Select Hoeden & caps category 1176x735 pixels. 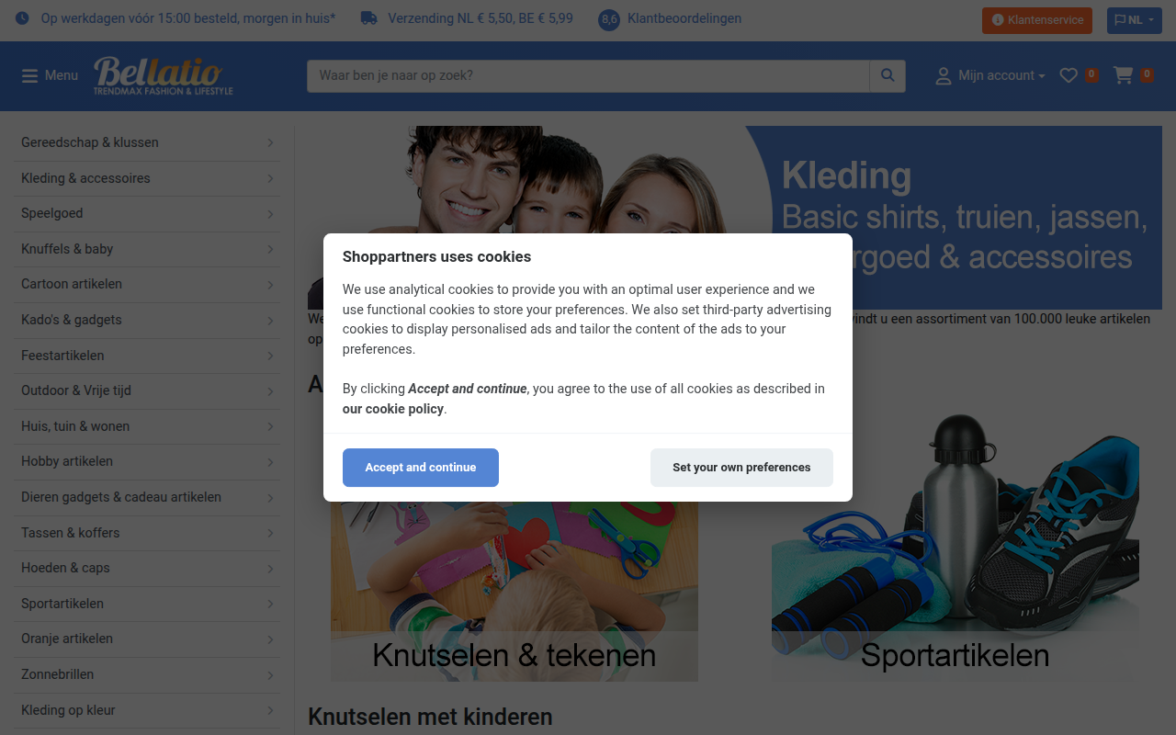[x=147, y=568]
